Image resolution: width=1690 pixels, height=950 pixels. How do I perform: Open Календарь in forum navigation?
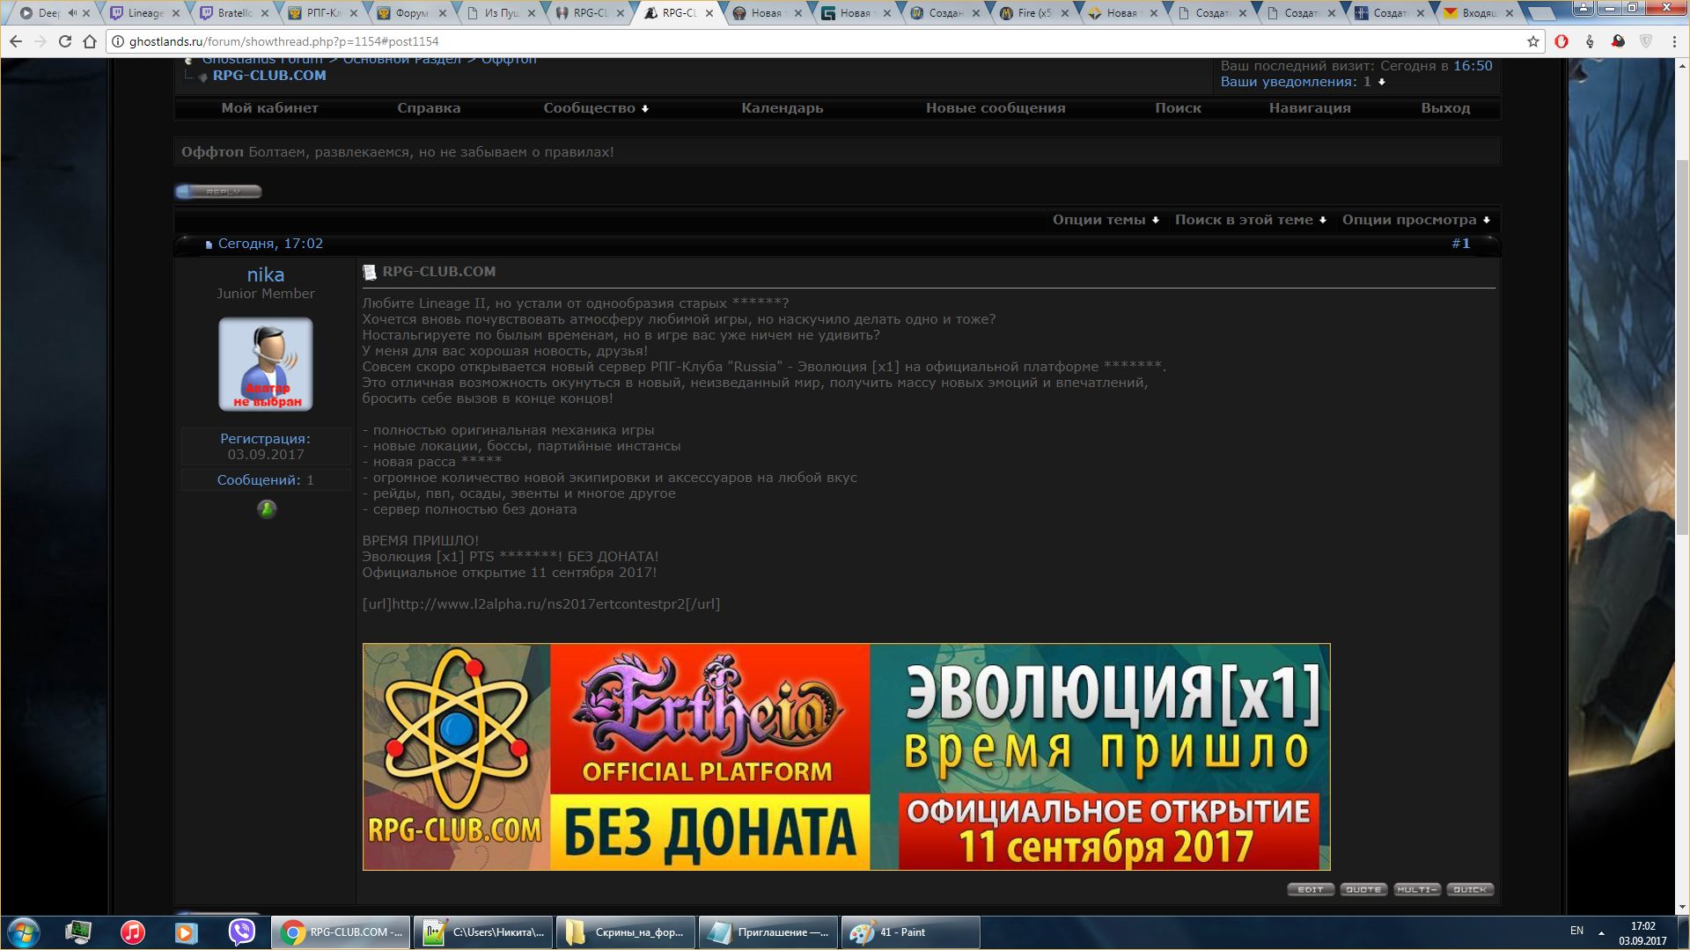click(x=782, y=108)
